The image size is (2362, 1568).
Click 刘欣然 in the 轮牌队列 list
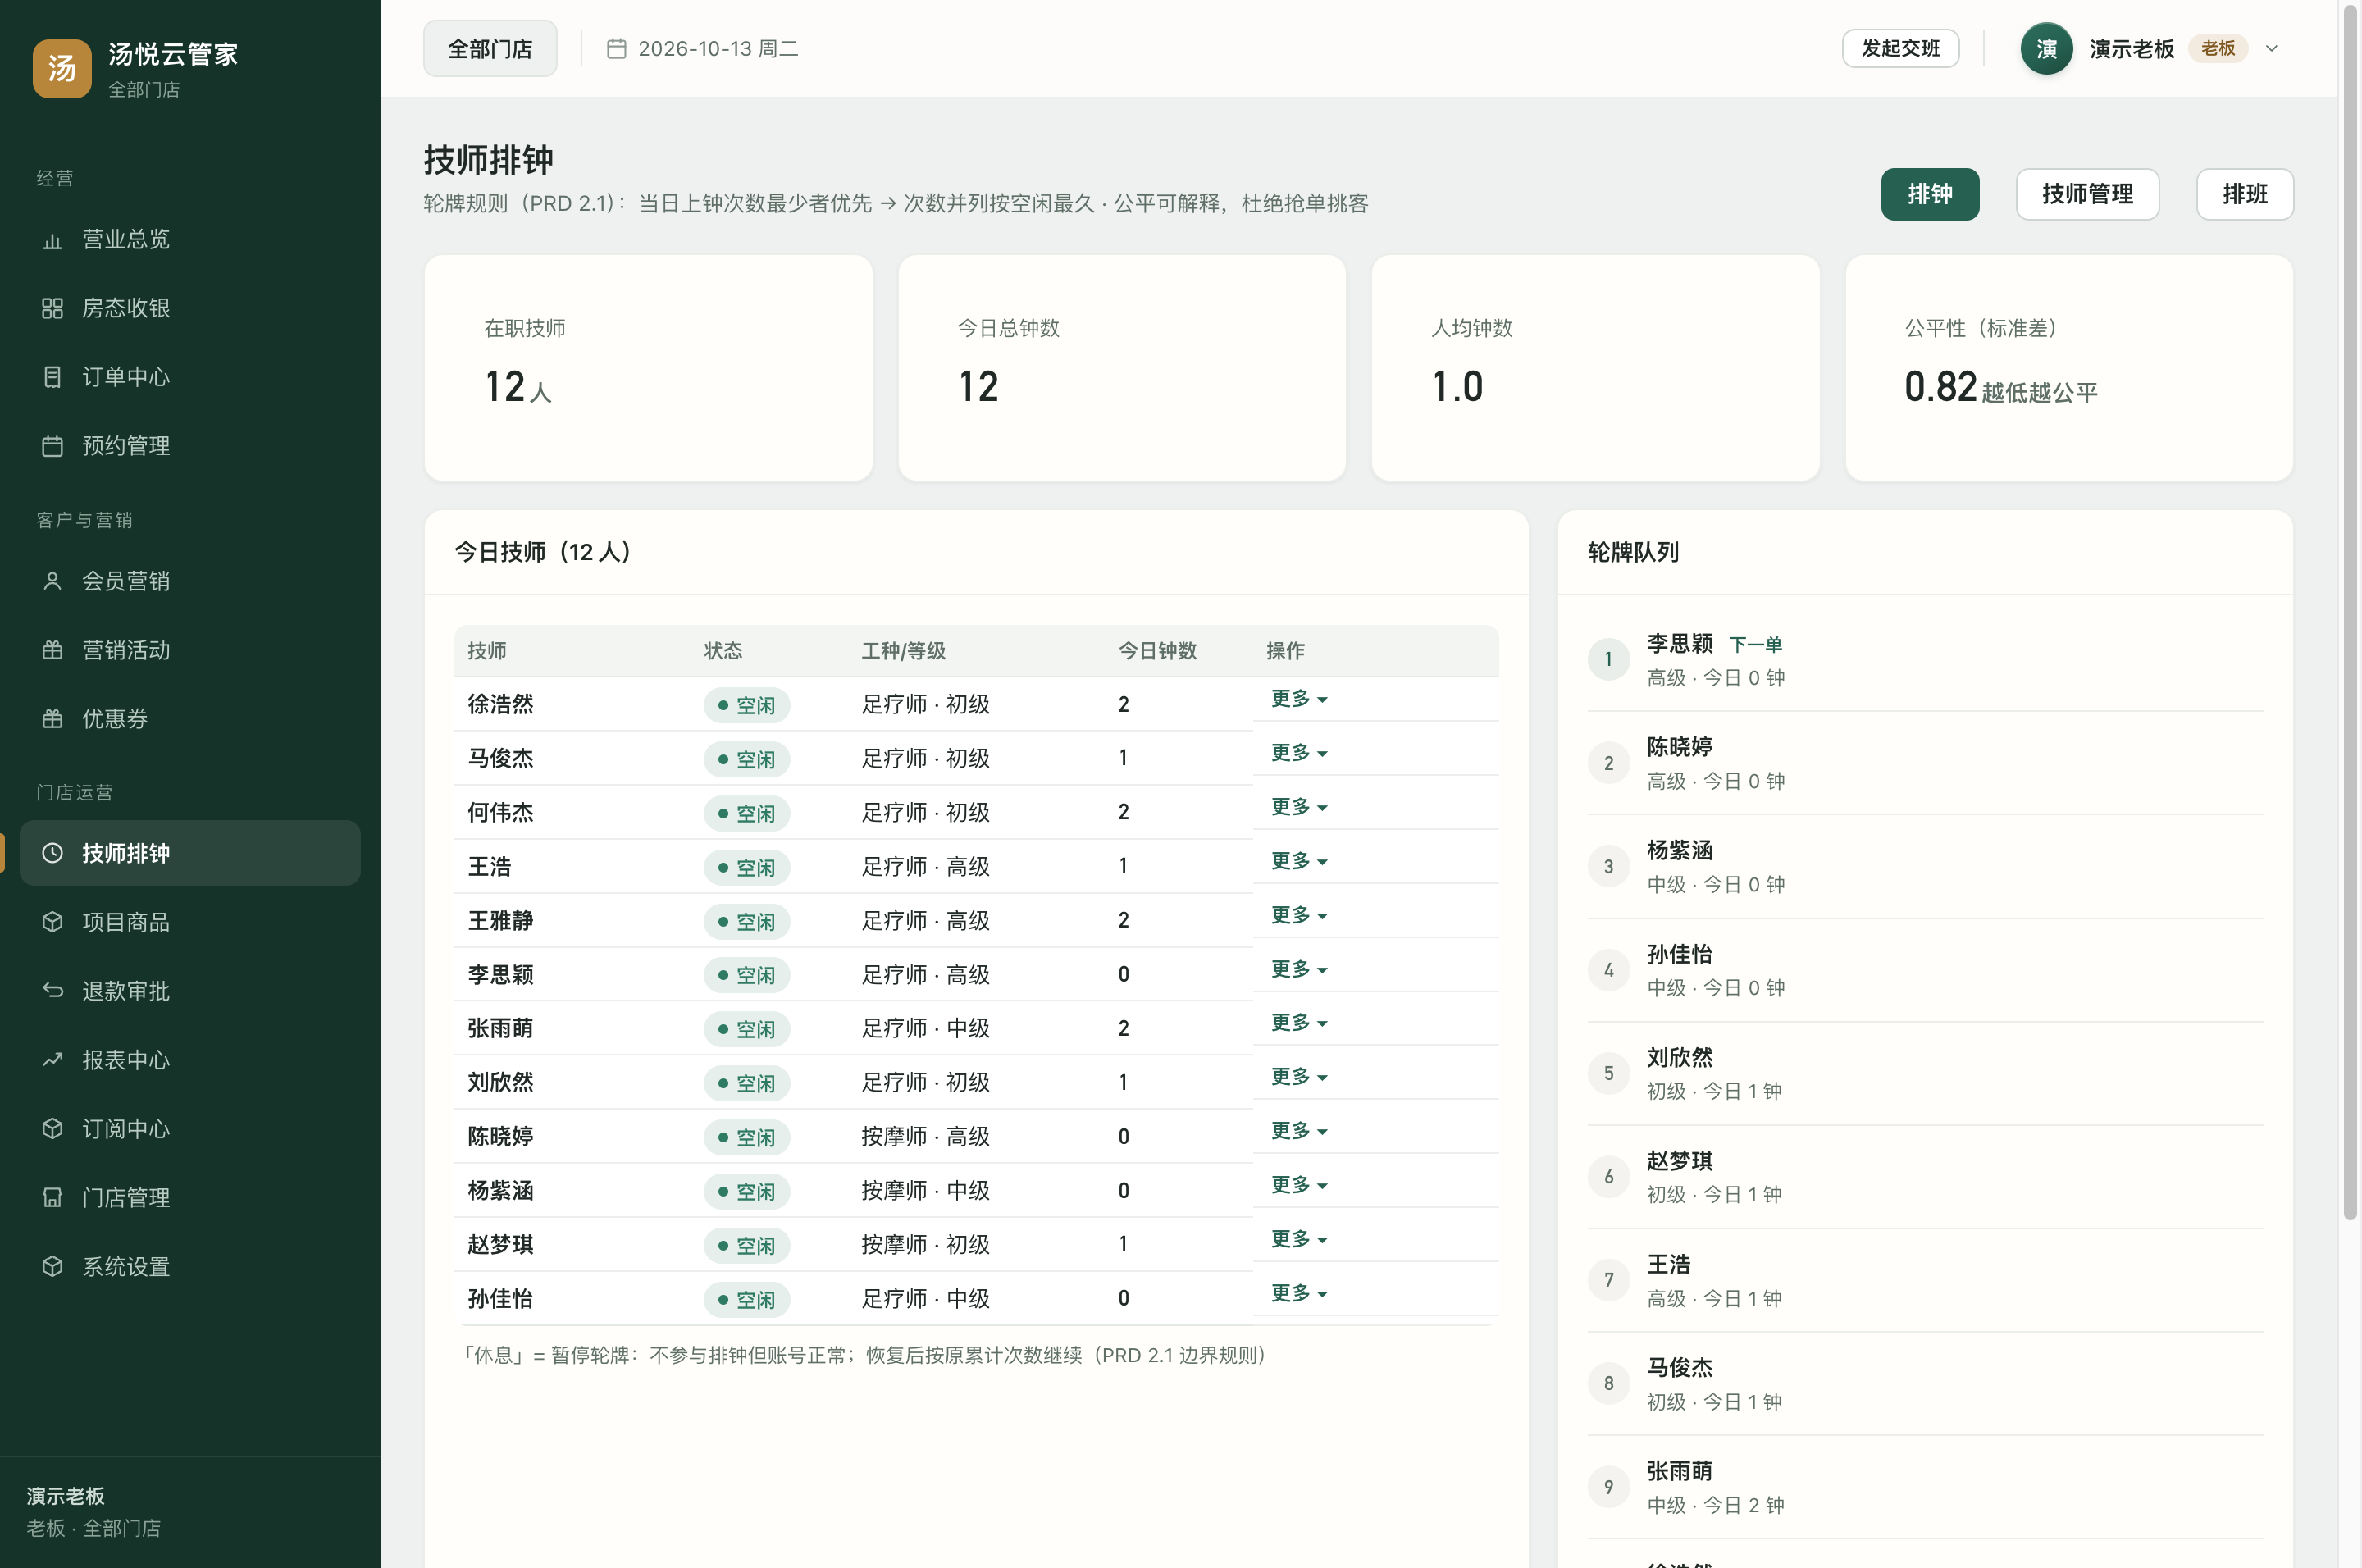[x=1925, y=1073]
